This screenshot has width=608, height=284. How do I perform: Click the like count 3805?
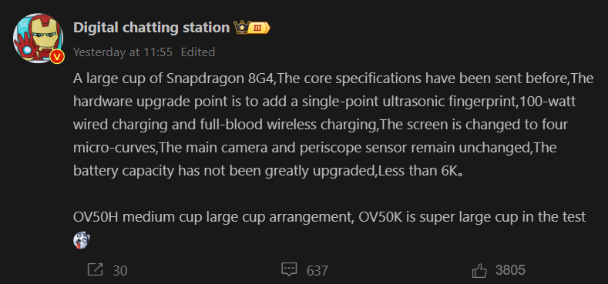[510, 270]
